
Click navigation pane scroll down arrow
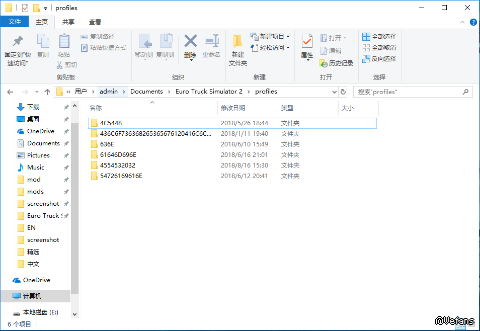(75, 314)
